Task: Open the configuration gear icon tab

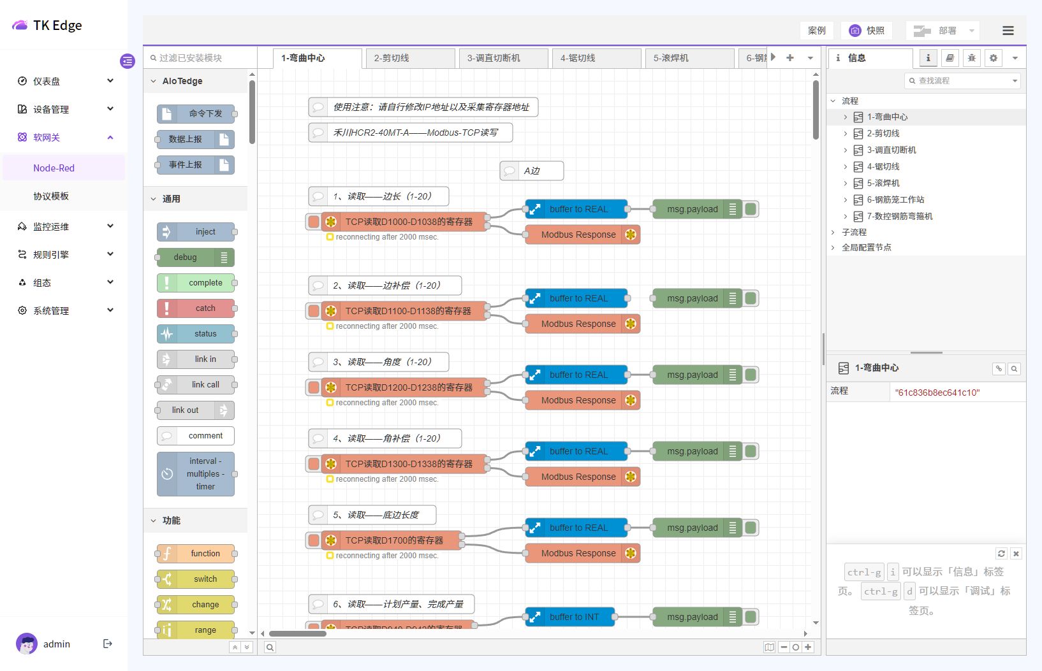Action: pyautogui.click(x=993, y=58)
